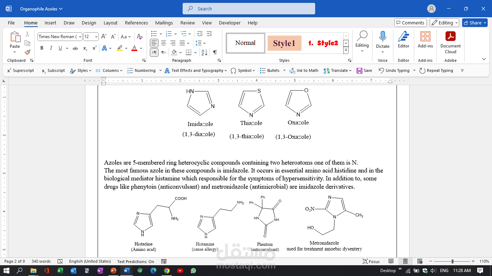Viewport: 492px width, 276px height.
Task: Click the Copy icon in Clipboard
Action: [x=27, y=43]
